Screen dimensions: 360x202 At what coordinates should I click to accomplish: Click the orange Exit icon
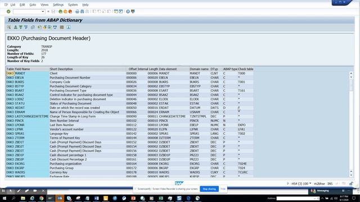[65, 11]
